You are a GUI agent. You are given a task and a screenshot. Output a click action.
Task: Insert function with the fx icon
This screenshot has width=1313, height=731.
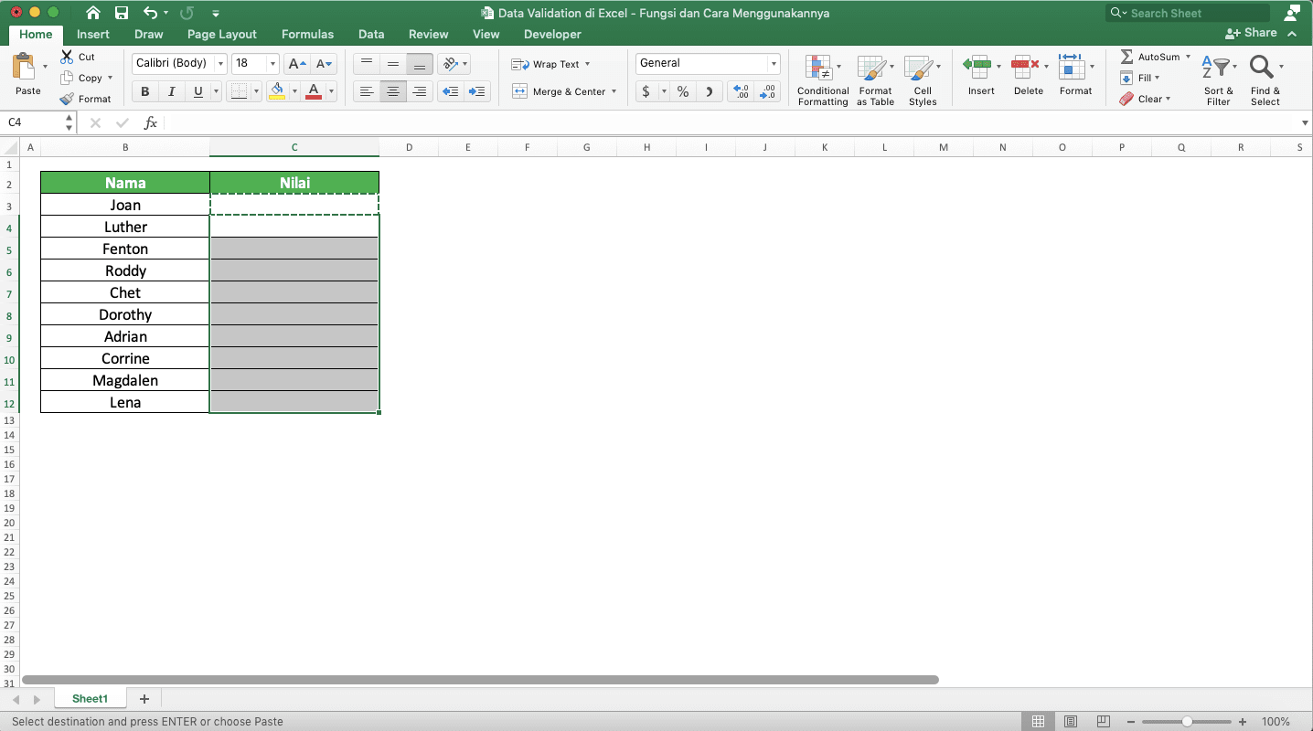coord(151,122)
